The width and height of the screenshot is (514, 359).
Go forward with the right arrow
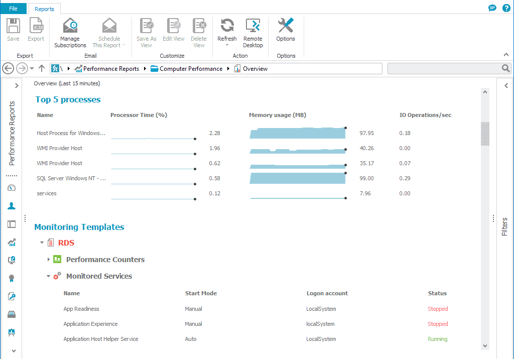pos(22,68)
